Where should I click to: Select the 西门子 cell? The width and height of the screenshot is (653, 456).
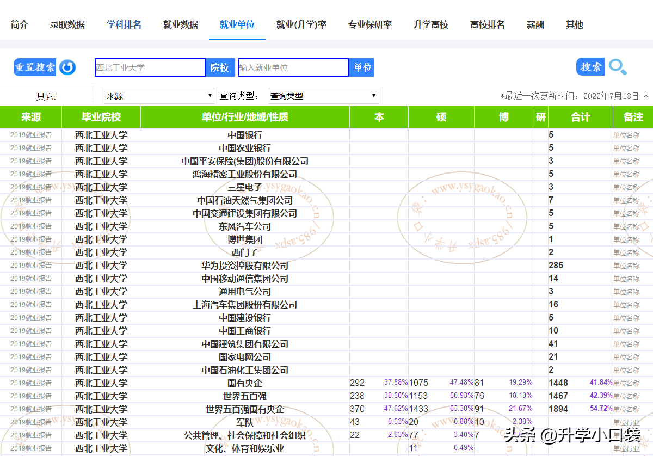(245, 252)
